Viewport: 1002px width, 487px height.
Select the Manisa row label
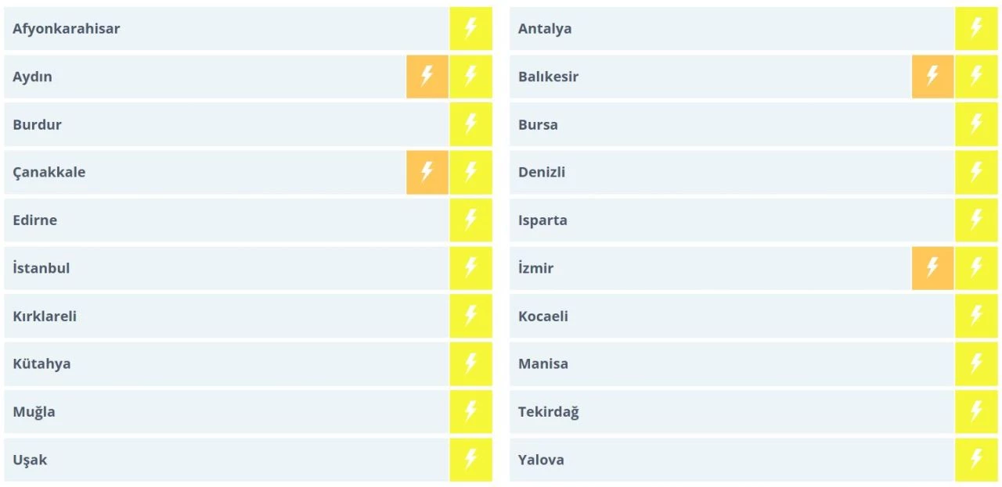[x=543, y=364]
